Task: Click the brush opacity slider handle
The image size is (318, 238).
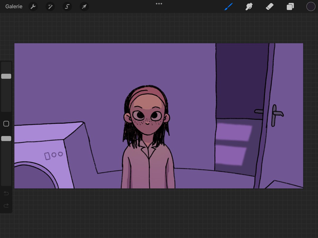Action: pos(6,139)
